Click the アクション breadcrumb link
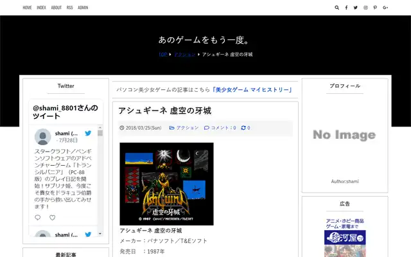411x257 pixels. (x=185, y=54)
